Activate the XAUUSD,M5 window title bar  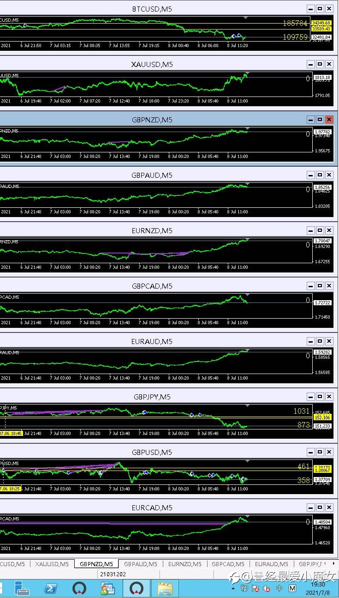(x=152, y=64)
